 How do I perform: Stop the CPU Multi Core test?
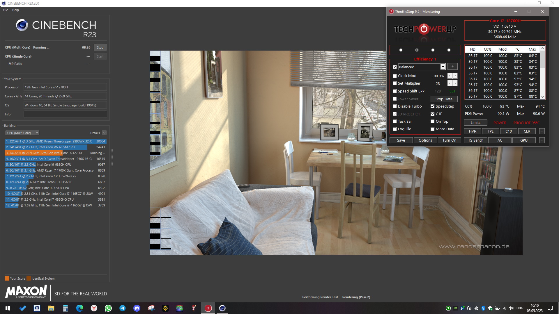pyautogui.click(x=100, y=47)
